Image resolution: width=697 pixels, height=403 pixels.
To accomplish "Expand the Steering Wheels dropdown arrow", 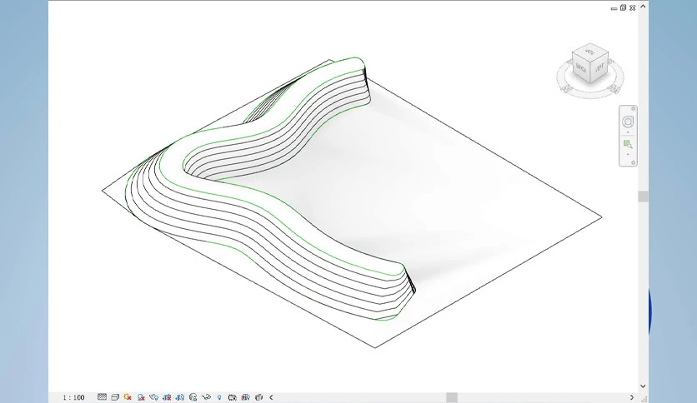I will pos(628,132).
